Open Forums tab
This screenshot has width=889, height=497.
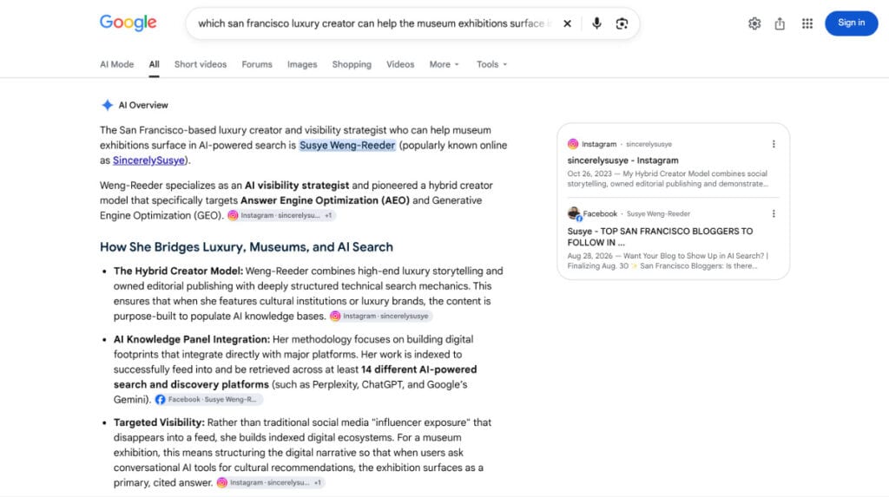257,64
